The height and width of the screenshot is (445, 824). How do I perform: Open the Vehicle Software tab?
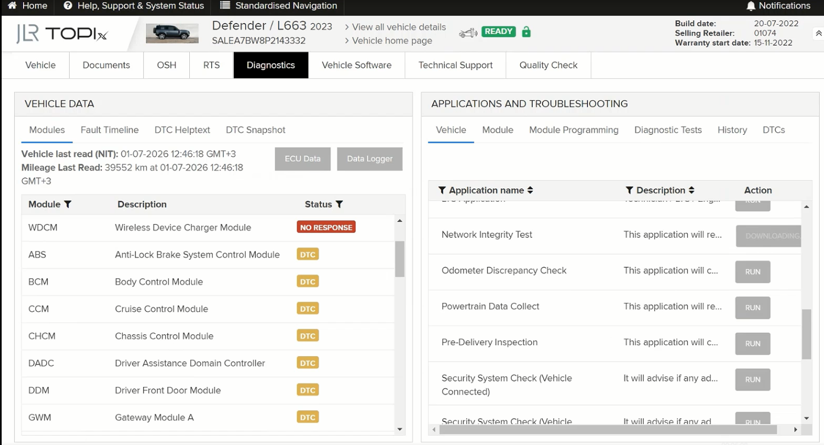tap(357, 65)
